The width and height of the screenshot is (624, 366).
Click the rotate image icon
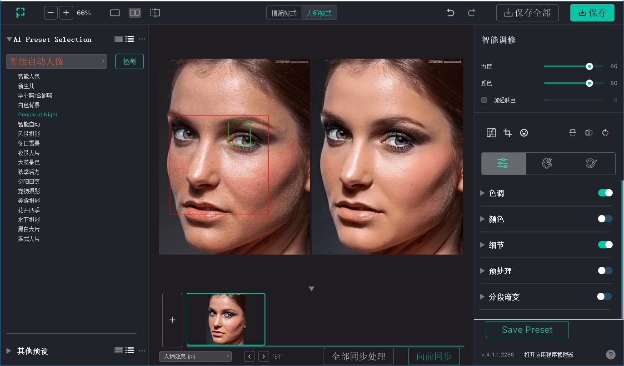click(x=605, y=133)
